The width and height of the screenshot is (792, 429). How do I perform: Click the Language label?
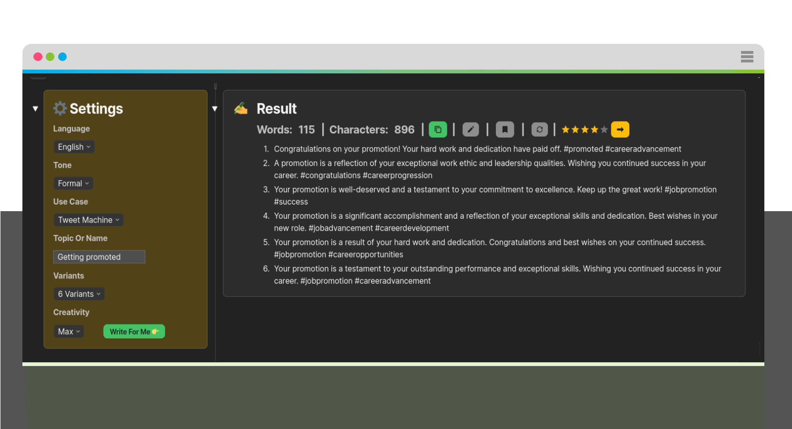[x=72, y=129]
